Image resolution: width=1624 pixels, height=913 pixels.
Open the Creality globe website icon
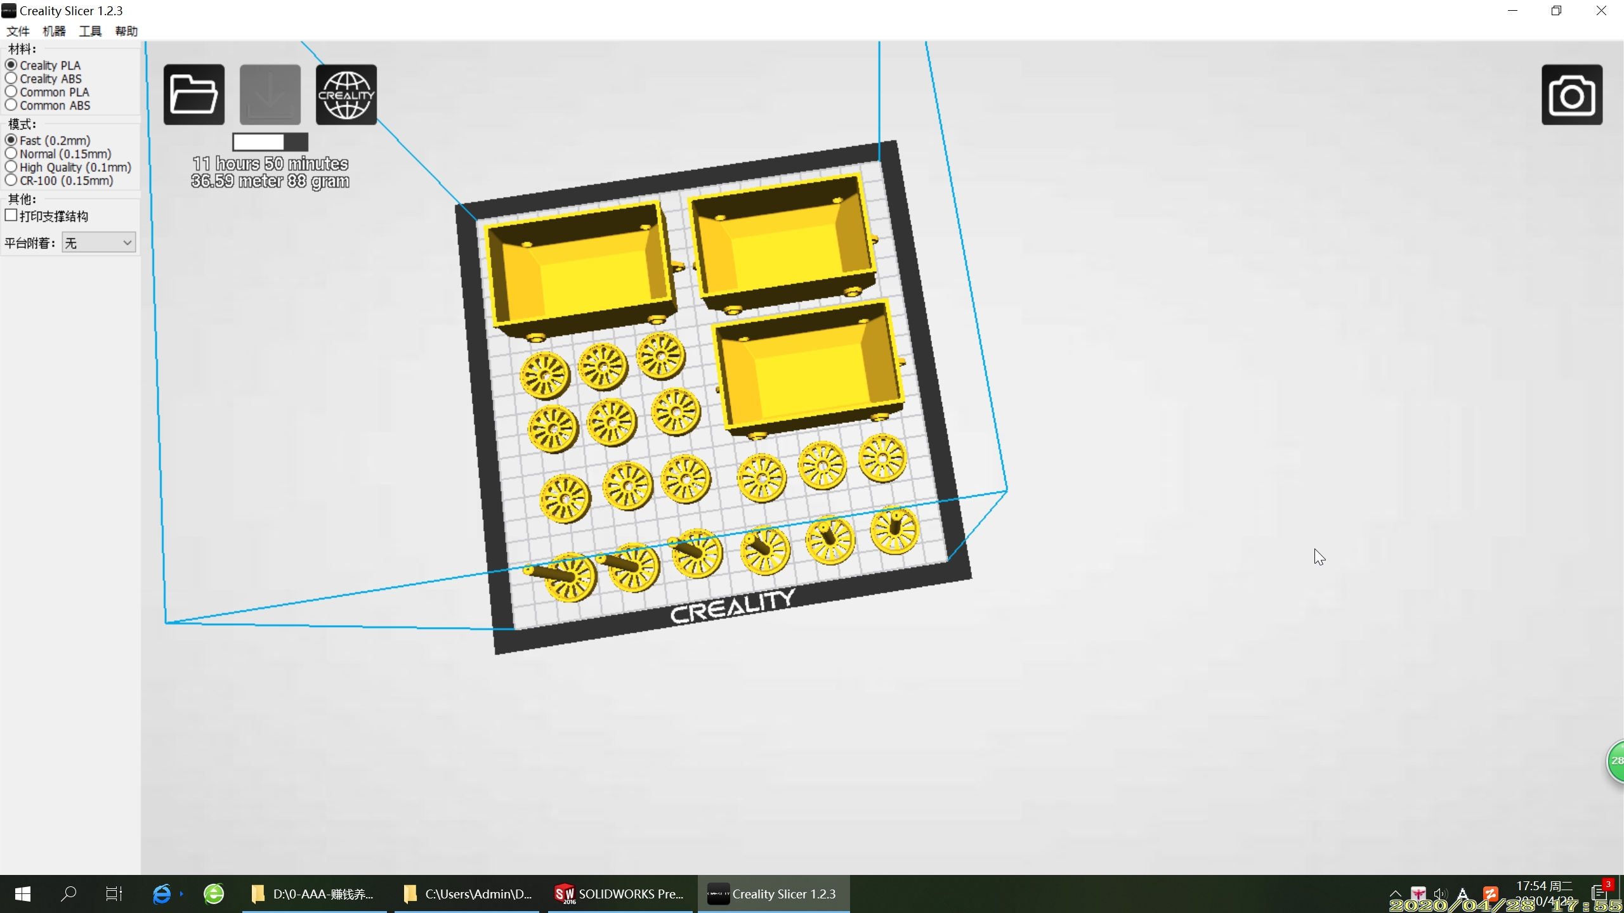tap(346, 94)
